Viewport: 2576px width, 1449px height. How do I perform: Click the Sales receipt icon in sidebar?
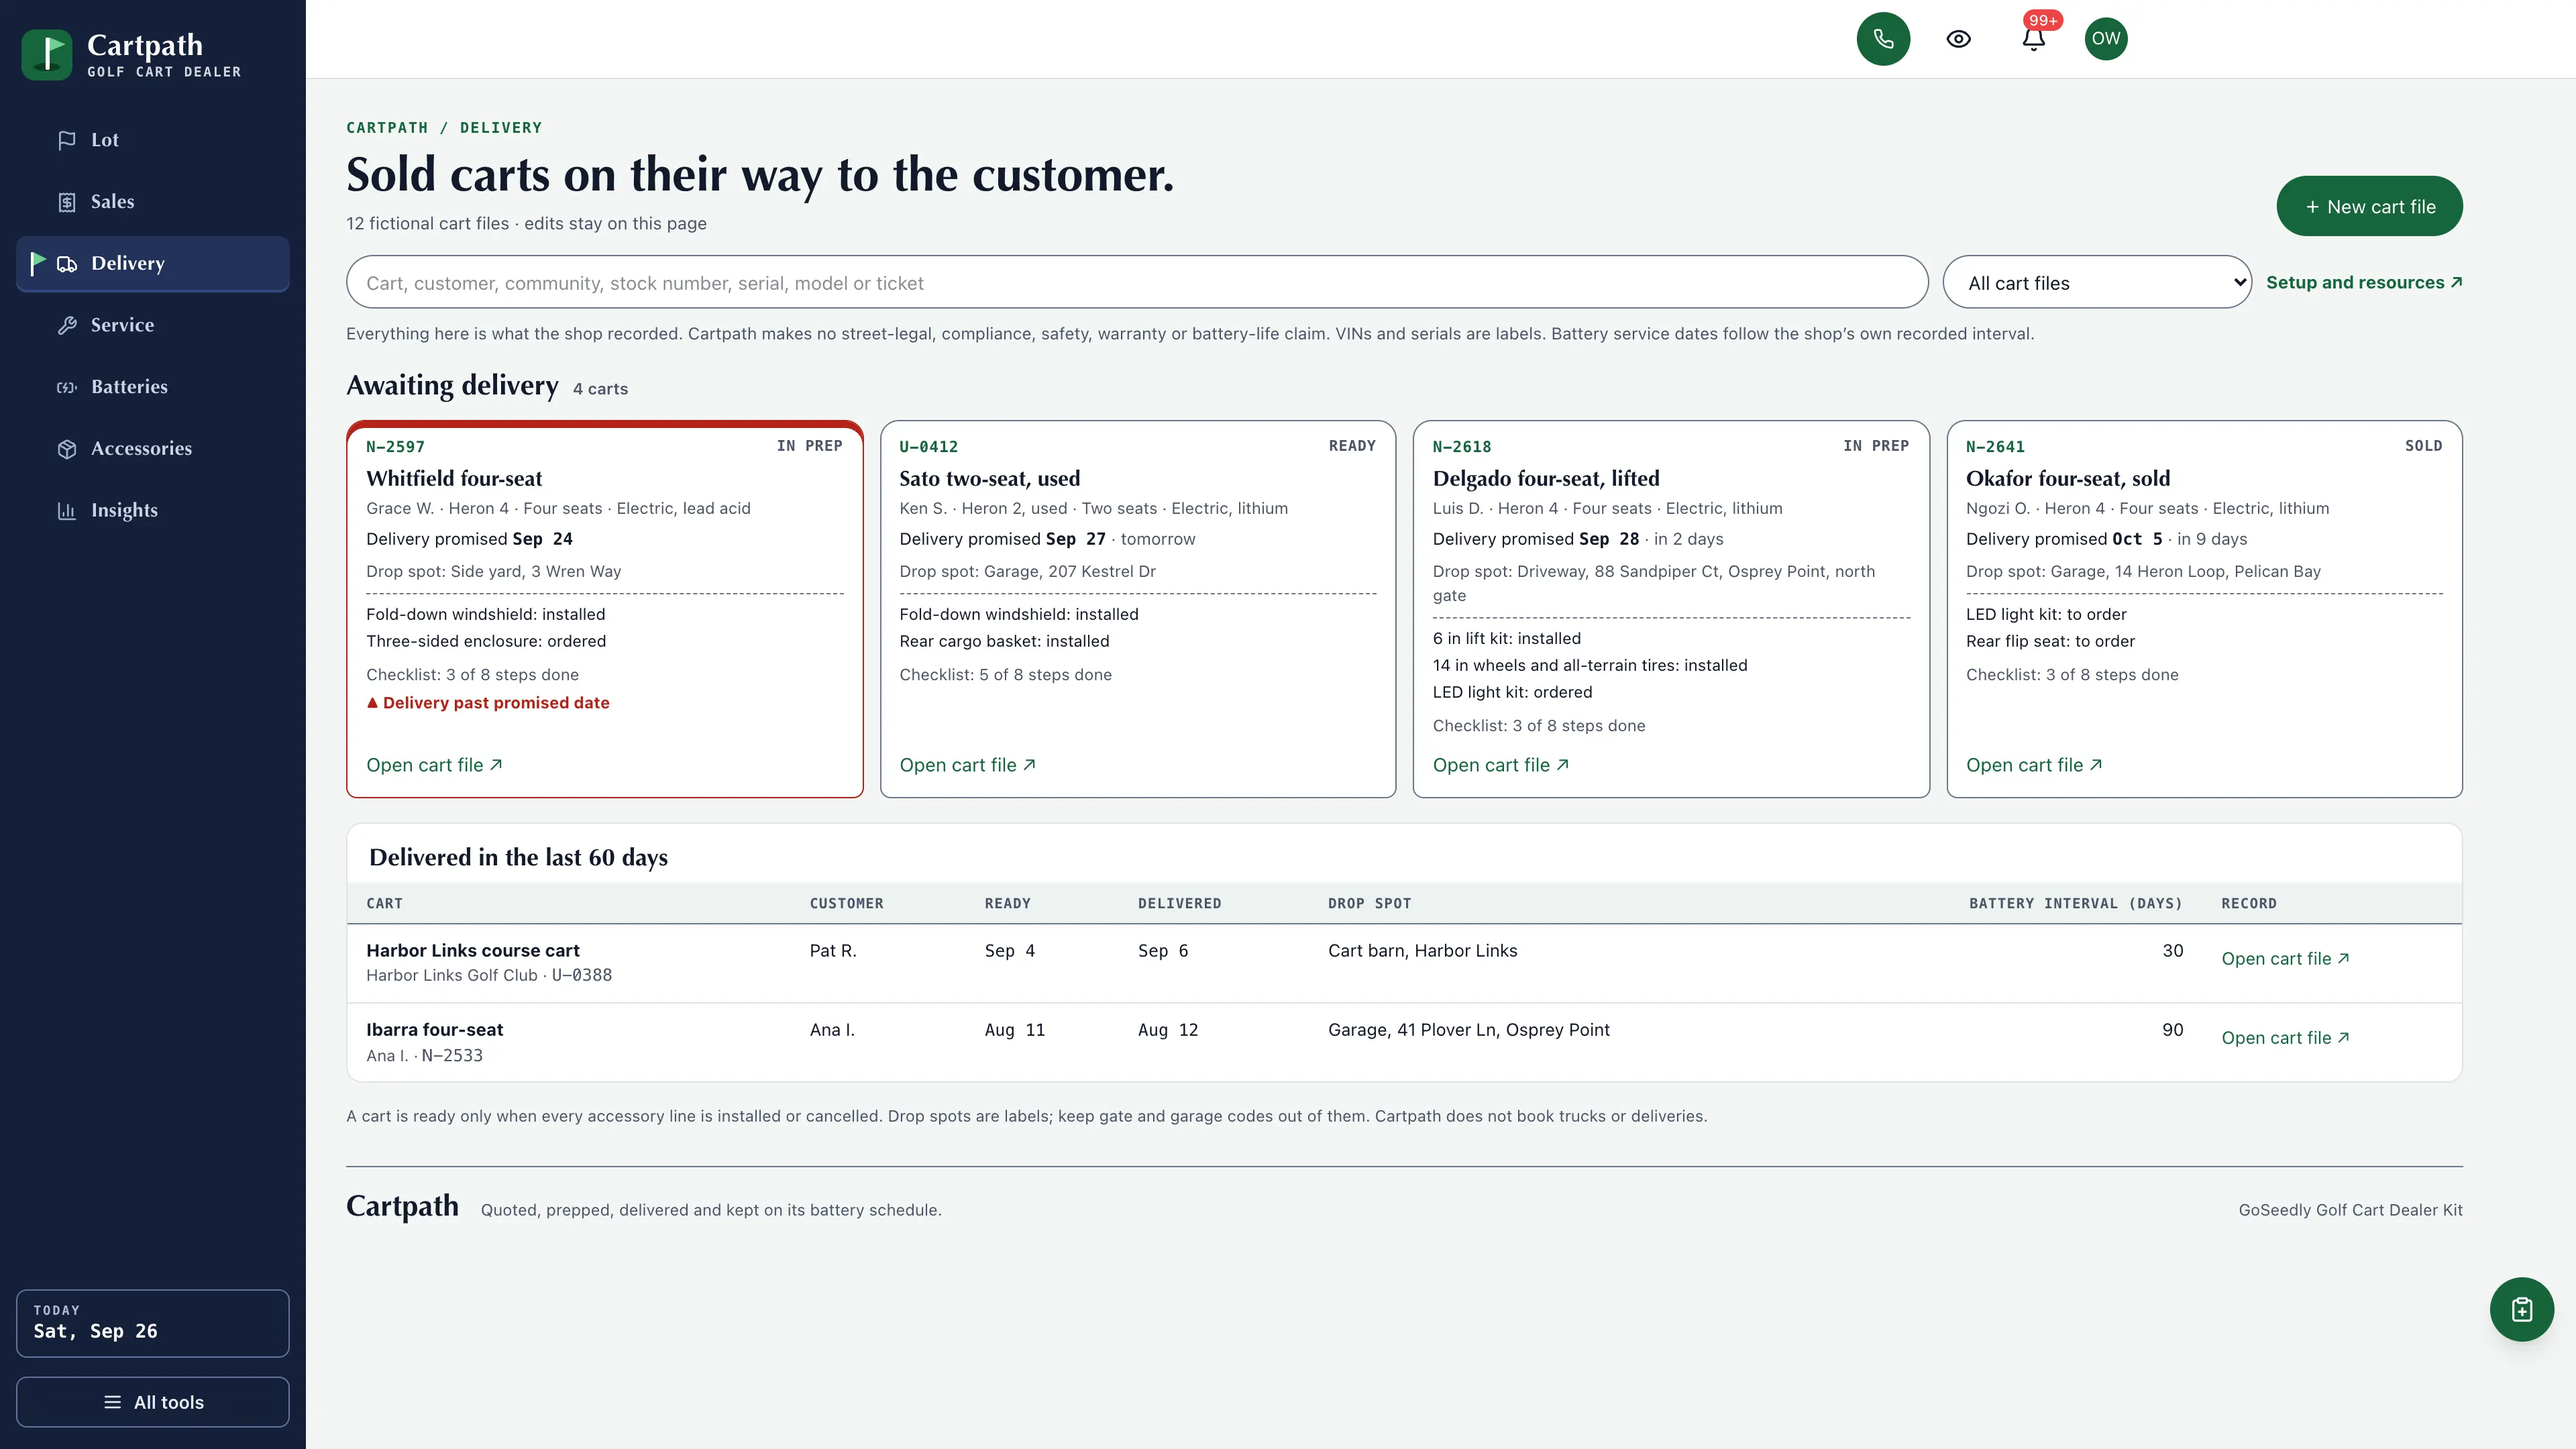[67, 202]
